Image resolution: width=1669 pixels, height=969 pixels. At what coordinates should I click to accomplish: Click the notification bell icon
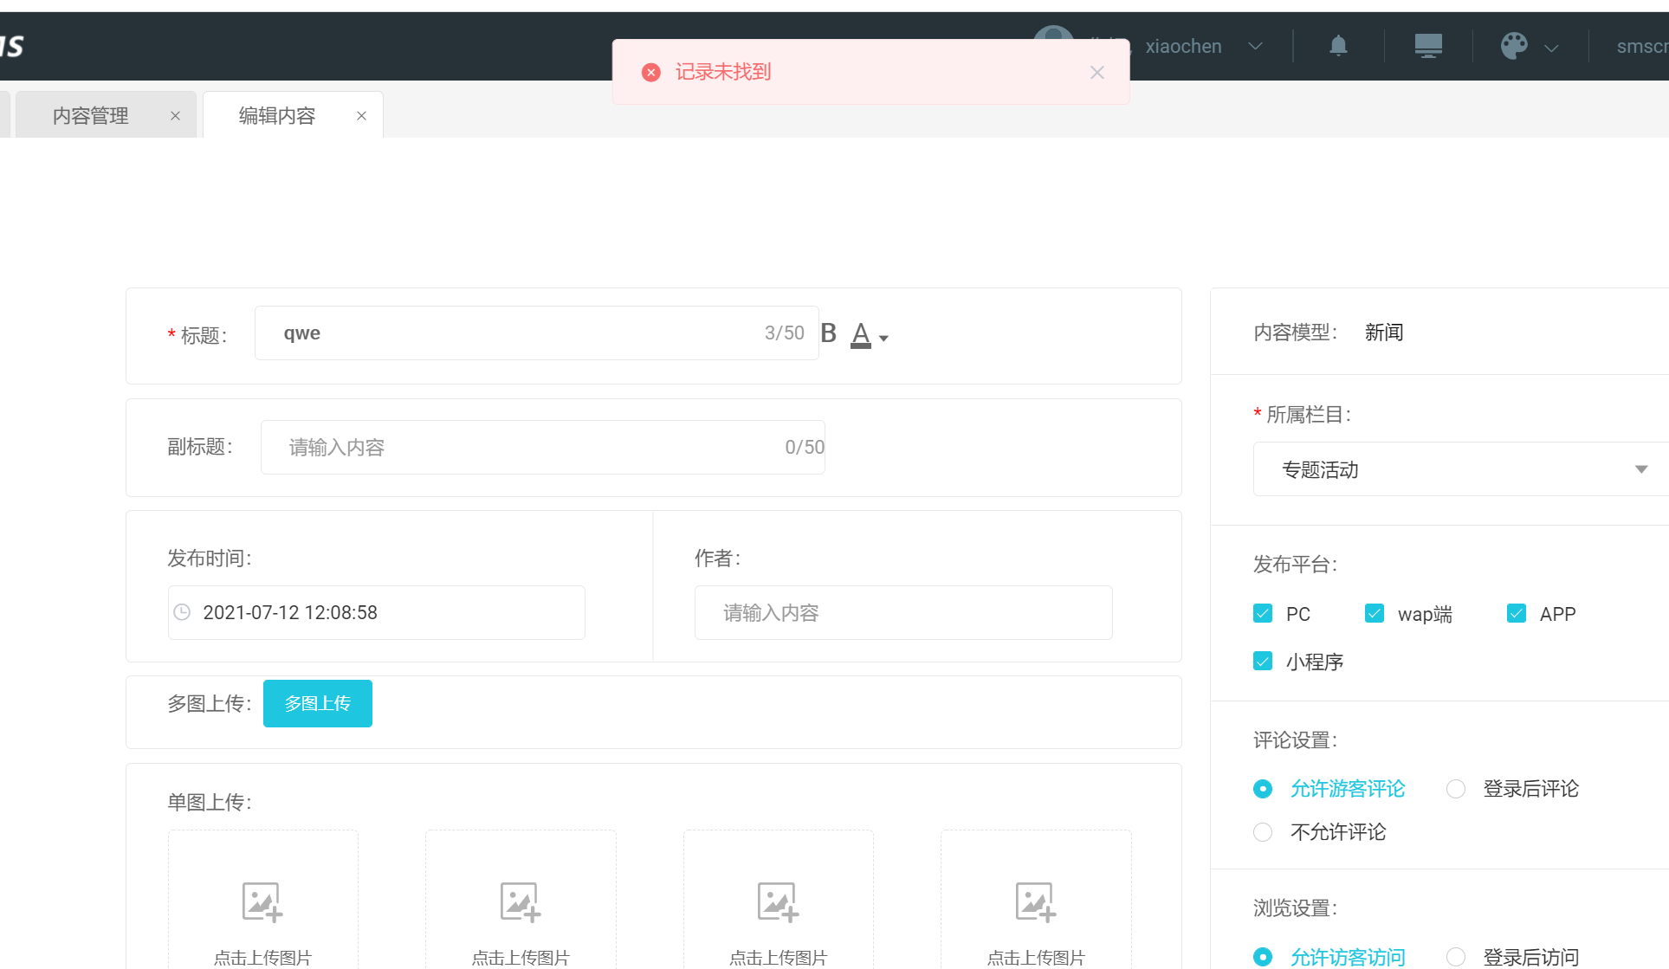click(x=1338, y=45)
